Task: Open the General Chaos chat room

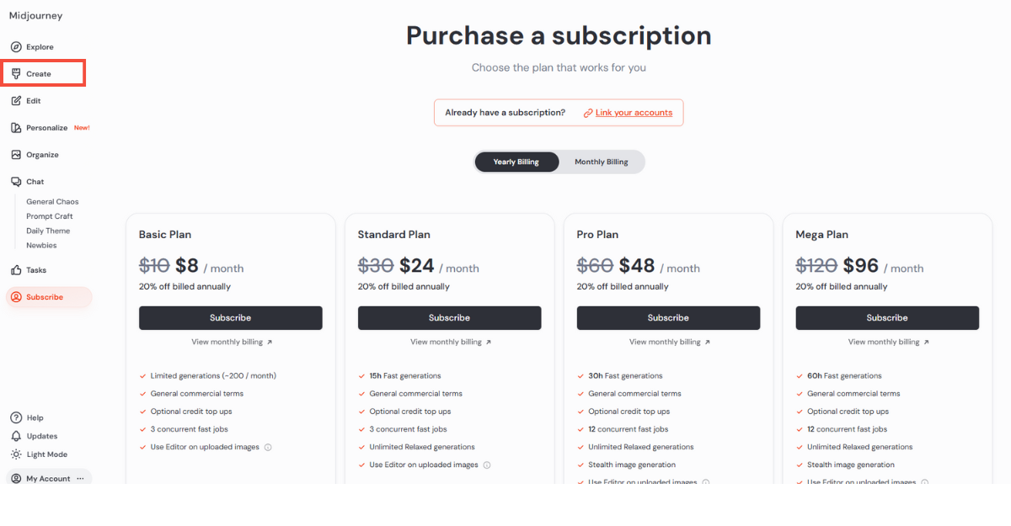Action: [x=52, y=202]
